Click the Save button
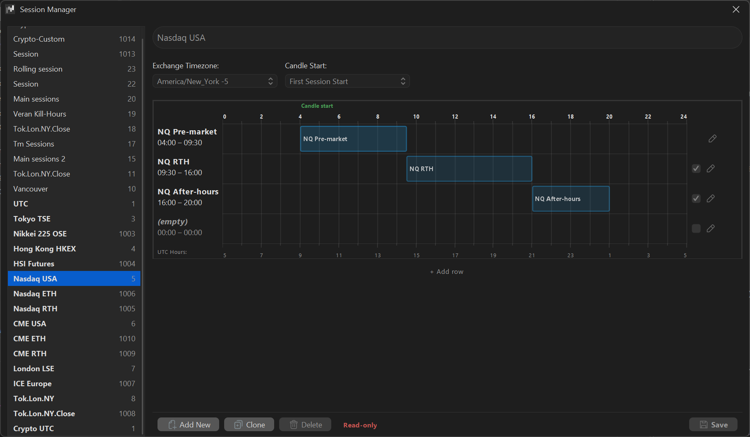 coord(713,425)
